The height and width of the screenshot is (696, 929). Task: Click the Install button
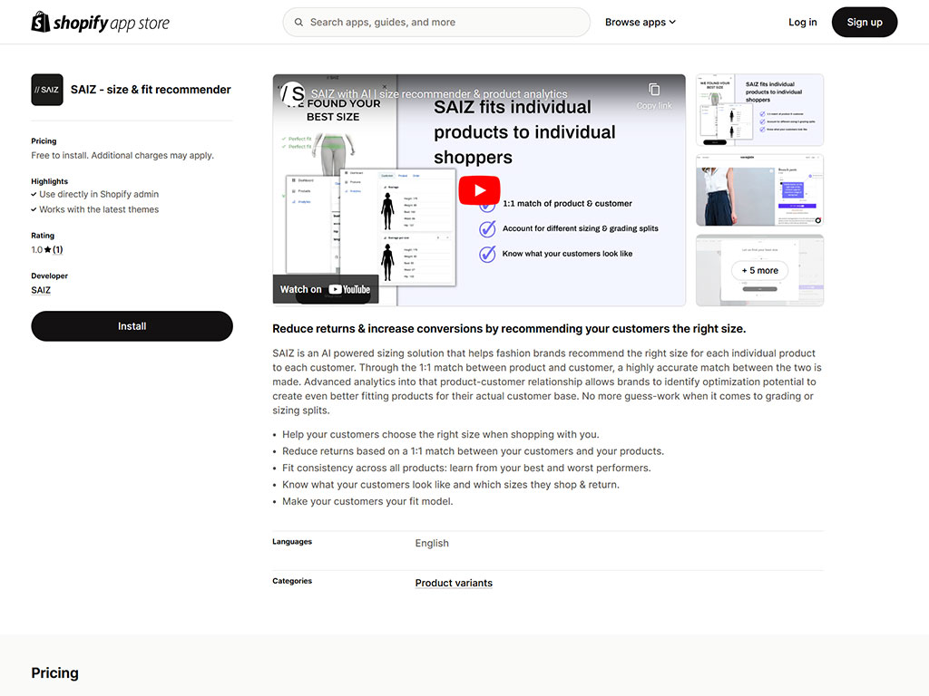coord(132,326)
